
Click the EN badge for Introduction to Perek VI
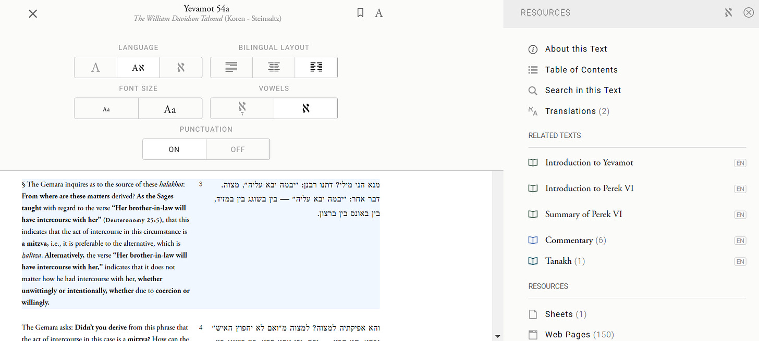740,189
